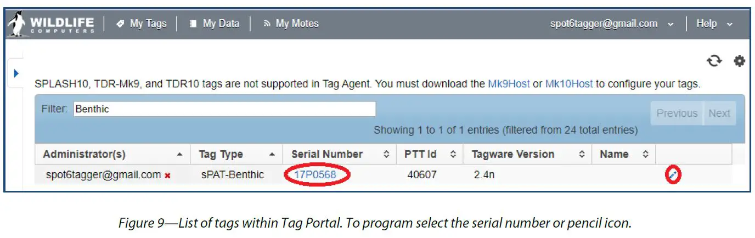Click the refresh icon above the table
This screenshot has width=755, height=238.
tap(714, 61)
